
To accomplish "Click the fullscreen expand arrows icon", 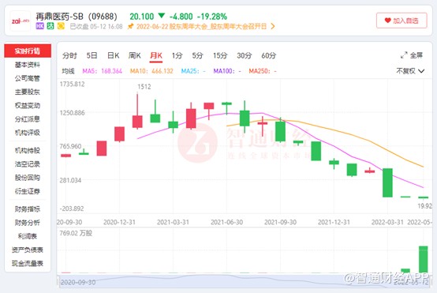I will coord(404,55).
